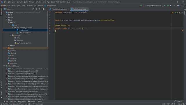This screenshot has width=186, height=105.
Task: Click the tutorial breadcrumb in navigation bar
Action: pyautogui.click(x=4, y=6)
